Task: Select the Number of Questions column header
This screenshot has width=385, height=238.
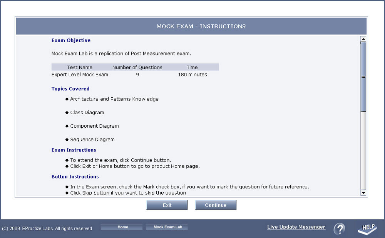Action: point(137,67)
